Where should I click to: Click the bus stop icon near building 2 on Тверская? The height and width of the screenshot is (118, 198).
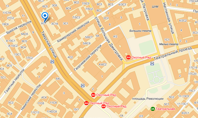pos(83,86)
